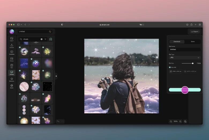The height and width of the screenshot is (140, 209).
Task: Clear the clouds search text
Action: click(x=42, y=39)
